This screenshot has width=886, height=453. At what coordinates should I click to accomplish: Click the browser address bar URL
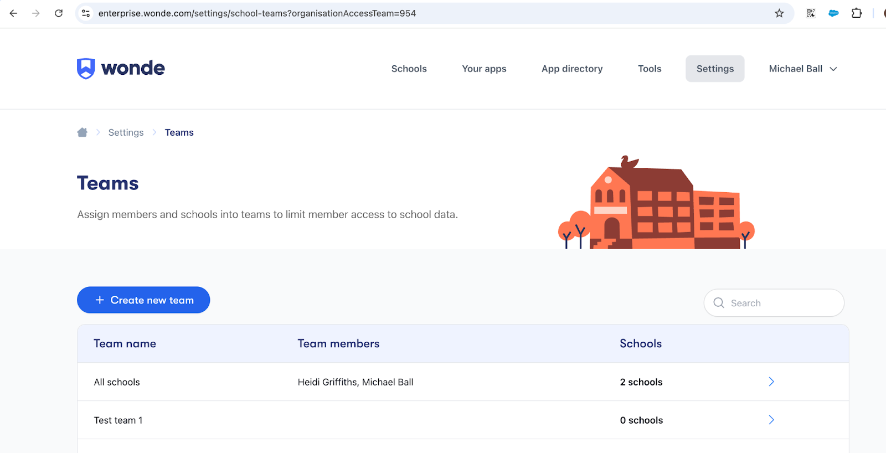(x=257, y=13)
